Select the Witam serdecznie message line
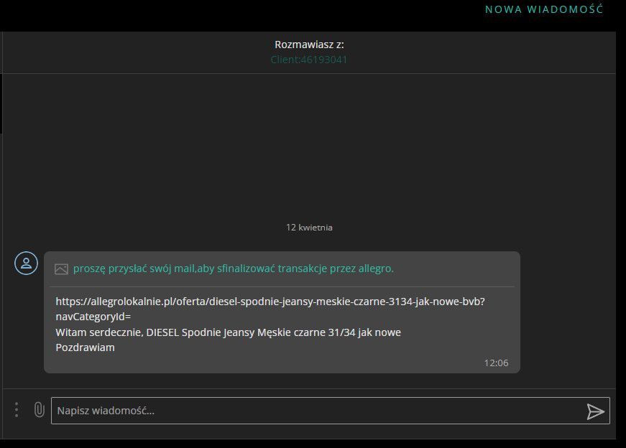The image size is (626, 448). 228,332
